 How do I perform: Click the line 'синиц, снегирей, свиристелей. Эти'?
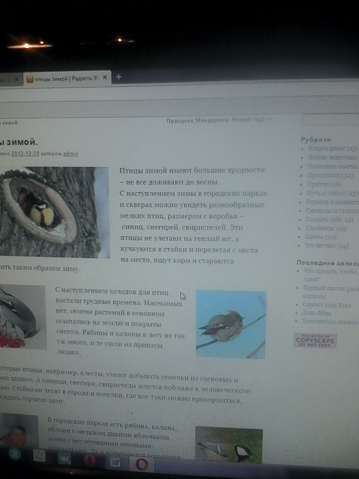[182, 228]
